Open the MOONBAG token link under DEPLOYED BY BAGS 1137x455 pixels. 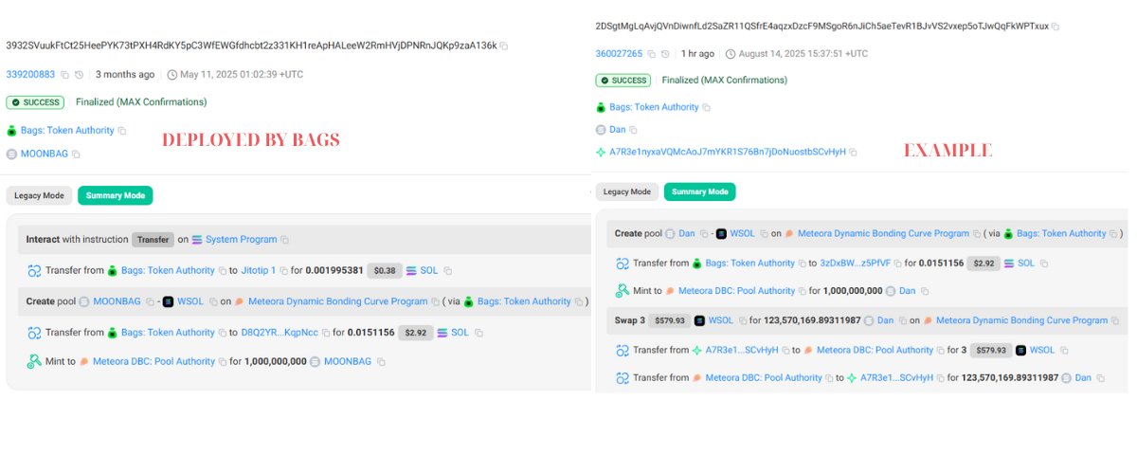point(44,154)
